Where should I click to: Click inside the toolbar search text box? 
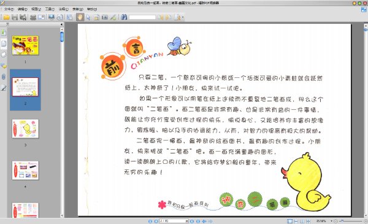[x=142, y=17]
